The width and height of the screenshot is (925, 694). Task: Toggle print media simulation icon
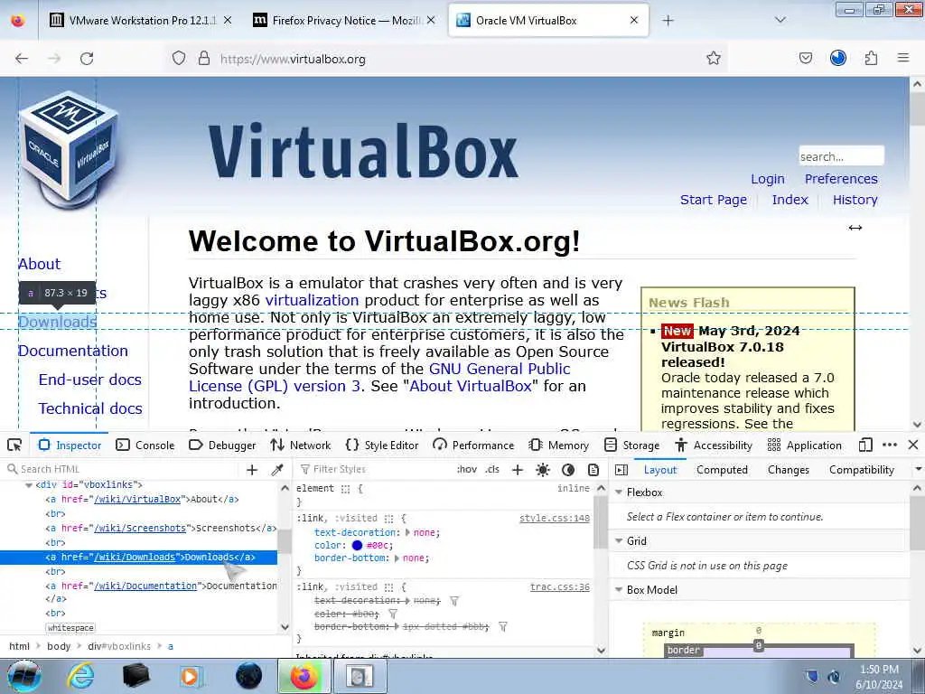[593, 470]
